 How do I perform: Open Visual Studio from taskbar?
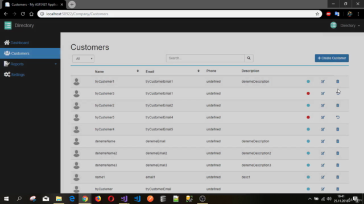(124, 199)
